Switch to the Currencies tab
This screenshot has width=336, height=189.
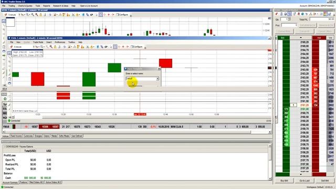pyautogui.click(x=28, y=136)
